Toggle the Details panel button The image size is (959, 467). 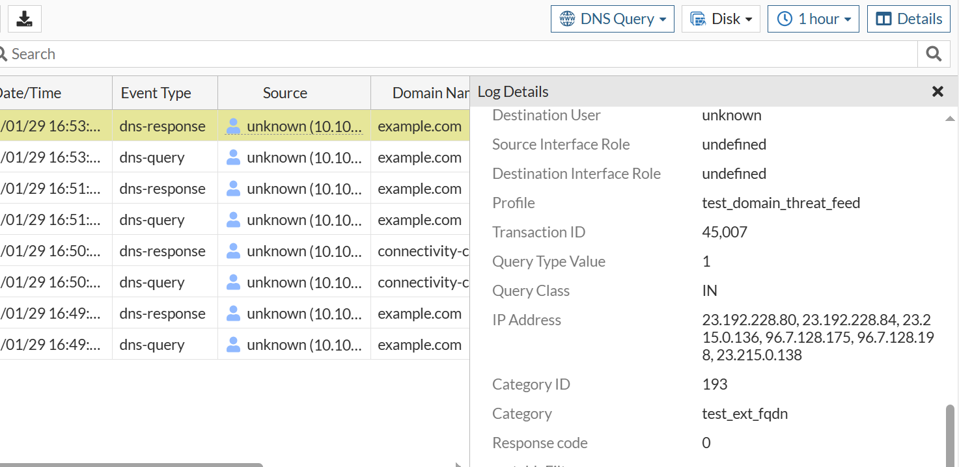point(909,19)
